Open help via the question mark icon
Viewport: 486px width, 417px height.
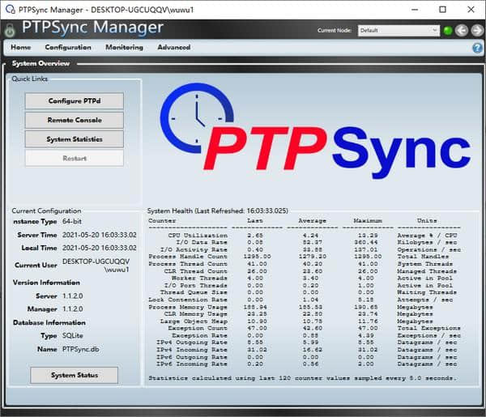pyautogui.click(x=477, y=48)
